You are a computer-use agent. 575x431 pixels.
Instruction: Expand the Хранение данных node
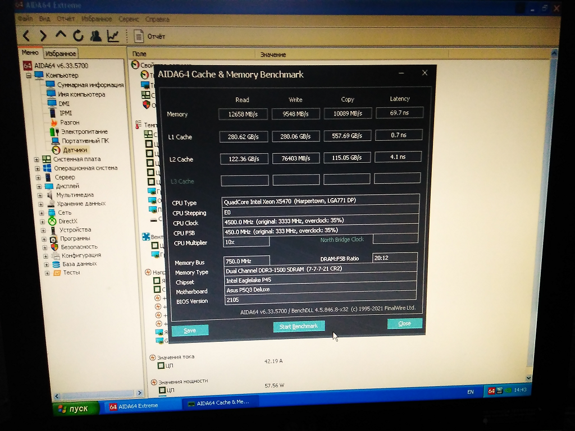click(40, 204)
